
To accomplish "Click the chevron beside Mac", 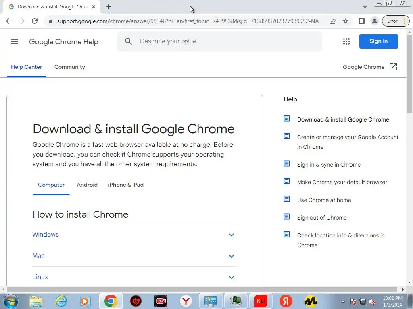I will point(231,256).
